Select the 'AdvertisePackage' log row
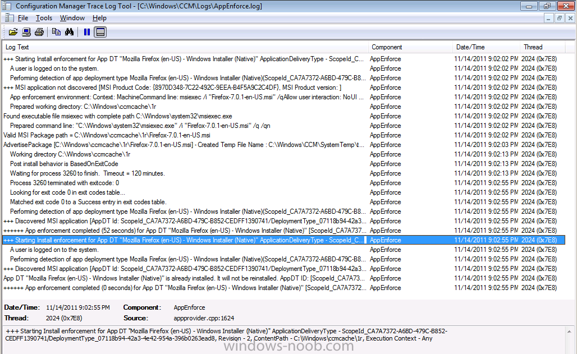Screen dimensions: 577x354 coord(283,145)
